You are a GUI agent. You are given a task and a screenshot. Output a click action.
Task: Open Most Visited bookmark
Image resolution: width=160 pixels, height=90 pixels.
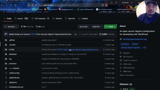coord(37,9)
